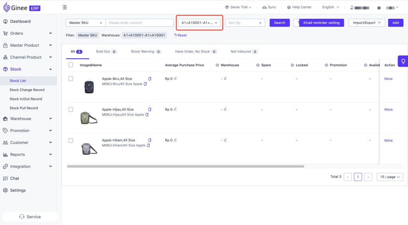Open Stock Change Record in sidebar

[27, 90]
